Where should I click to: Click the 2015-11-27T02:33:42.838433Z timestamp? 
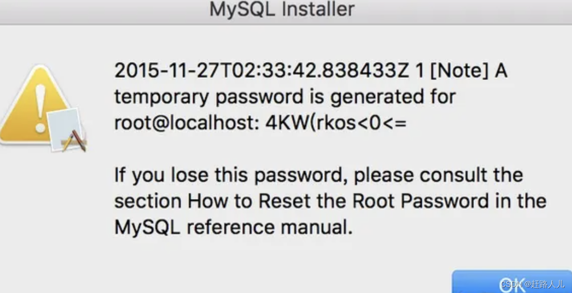[262, 71]
